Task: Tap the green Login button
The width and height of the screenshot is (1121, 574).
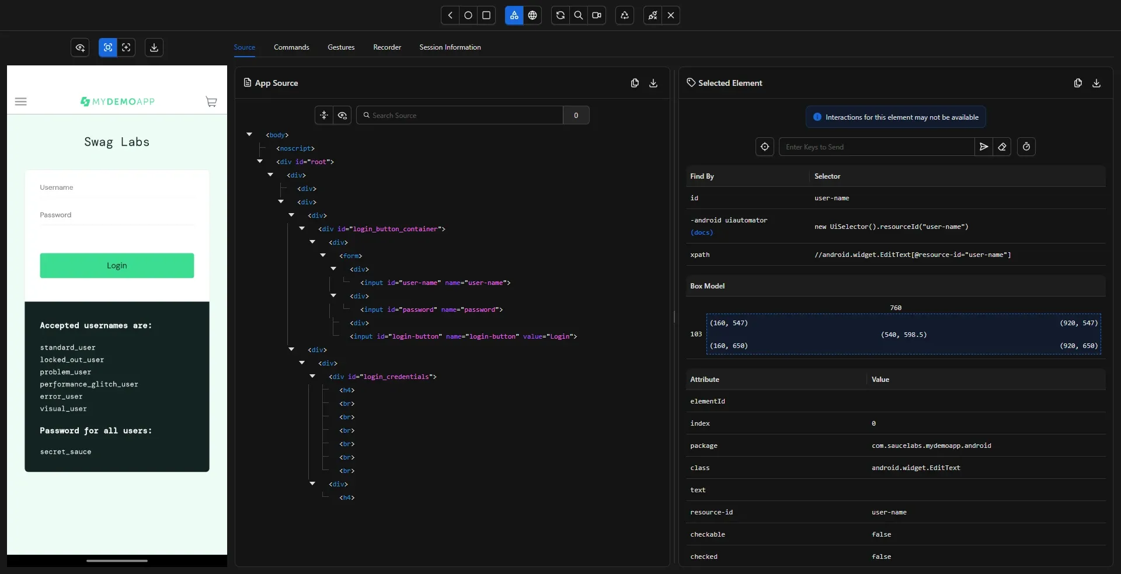Action: (x=117, y=266)
